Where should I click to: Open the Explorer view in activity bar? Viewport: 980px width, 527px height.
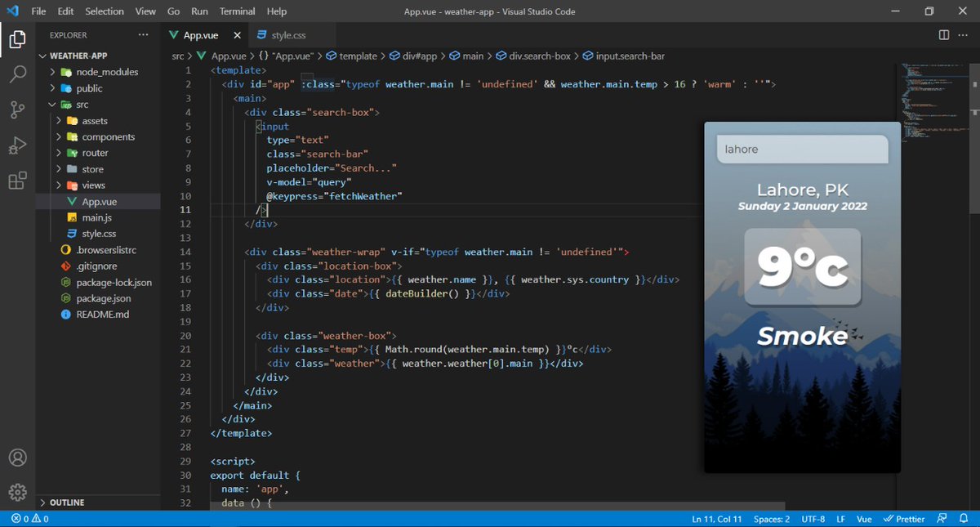click(18, 39)
